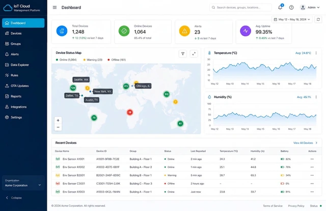The width and height of the screenshot is (326, 211).
Task: Open the Status footer link
Action: (x=316, y=206)
